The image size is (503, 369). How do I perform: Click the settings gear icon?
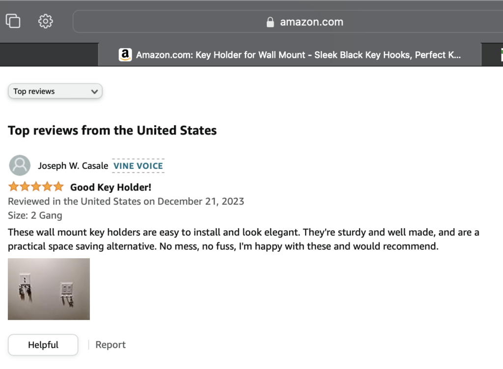(46, 21)
